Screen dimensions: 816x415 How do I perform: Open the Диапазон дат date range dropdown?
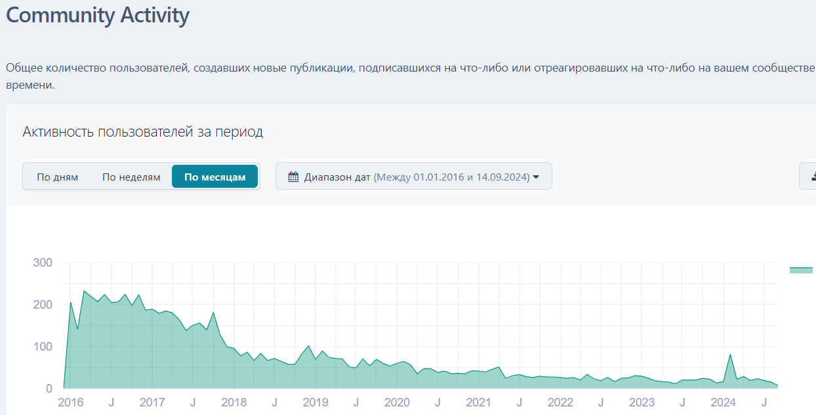click(x=413, y=177)
